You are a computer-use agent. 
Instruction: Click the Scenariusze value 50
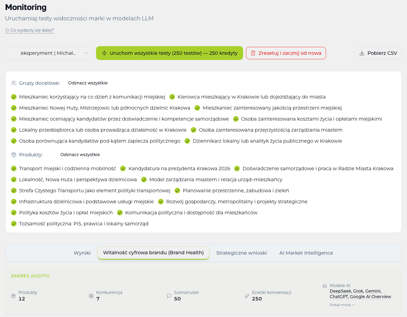pyautogui.click(x=177, y=299)
